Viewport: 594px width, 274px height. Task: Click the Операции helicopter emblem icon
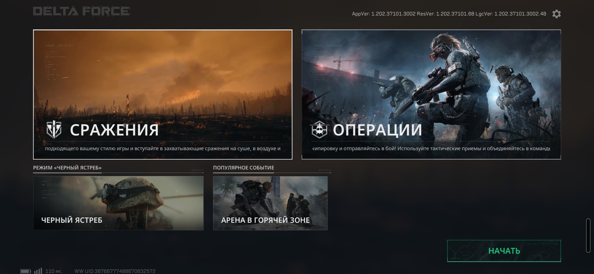pos(319,130)
